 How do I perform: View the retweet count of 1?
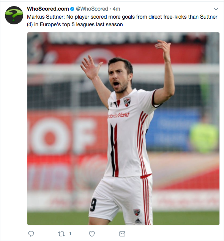click(x=70, y=234)
